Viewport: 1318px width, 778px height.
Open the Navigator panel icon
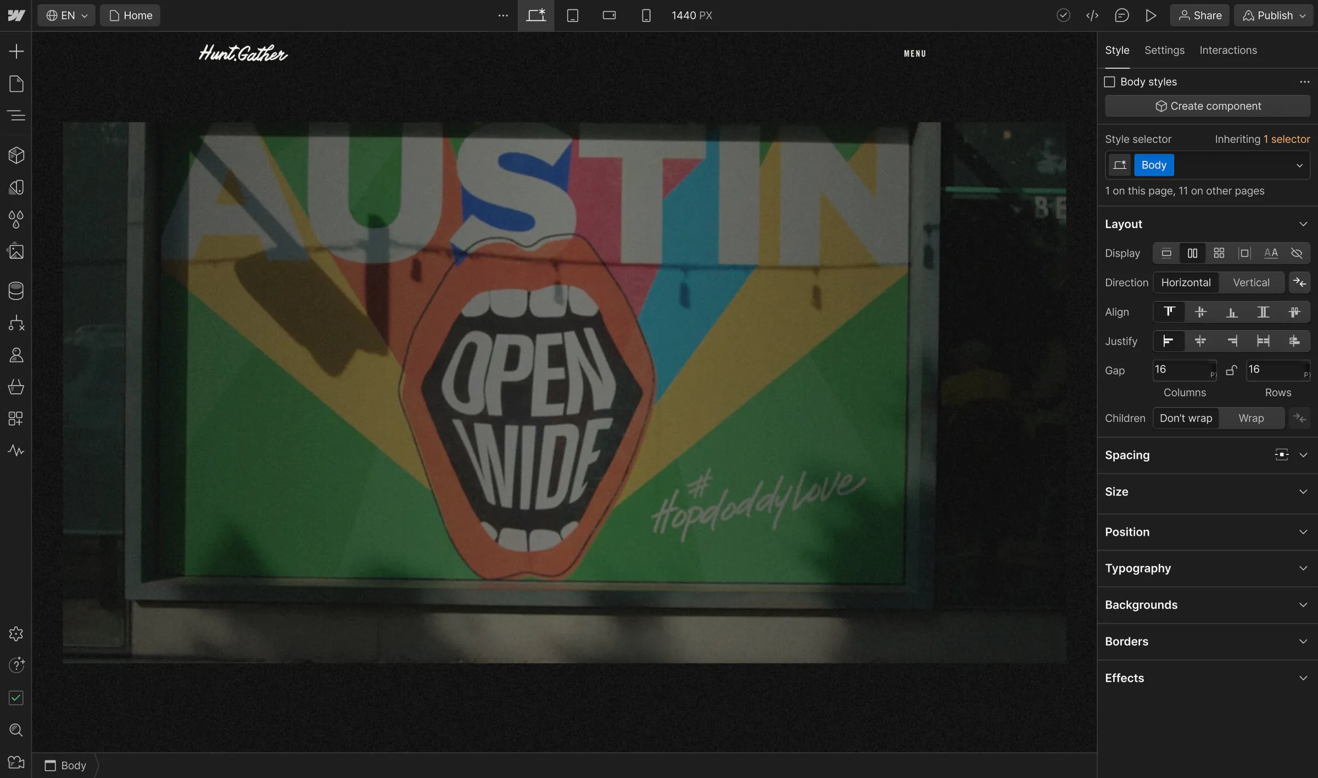tap(16, 115)
